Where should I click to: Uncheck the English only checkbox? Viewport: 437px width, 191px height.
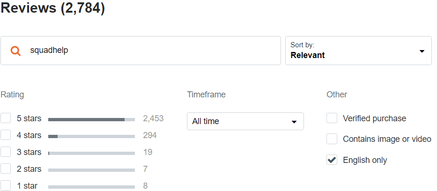pos(332,160)
